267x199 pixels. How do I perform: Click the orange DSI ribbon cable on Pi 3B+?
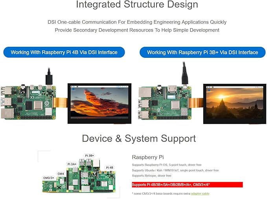point(196,103)
